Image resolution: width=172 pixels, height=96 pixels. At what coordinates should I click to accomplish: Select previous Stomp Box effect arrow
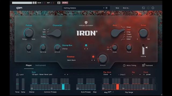tap(85, 49)
